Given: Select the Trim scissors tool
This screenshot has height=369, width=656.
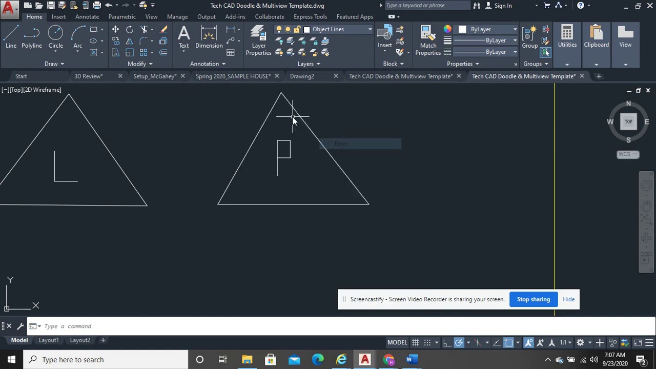Looking at the screenshot, I should pos(144,30).
